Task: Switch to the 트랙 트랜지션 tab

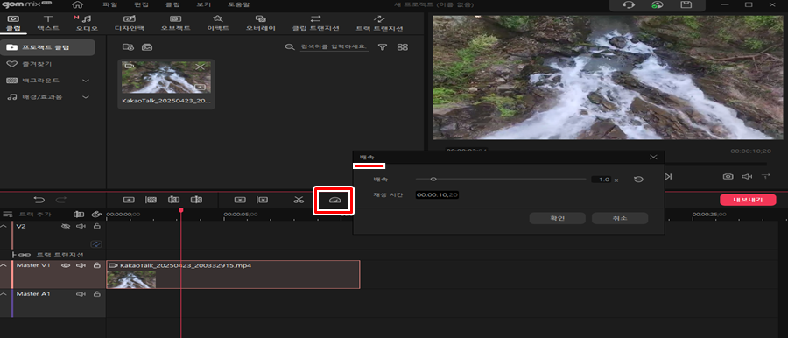Action: (379, 23)
